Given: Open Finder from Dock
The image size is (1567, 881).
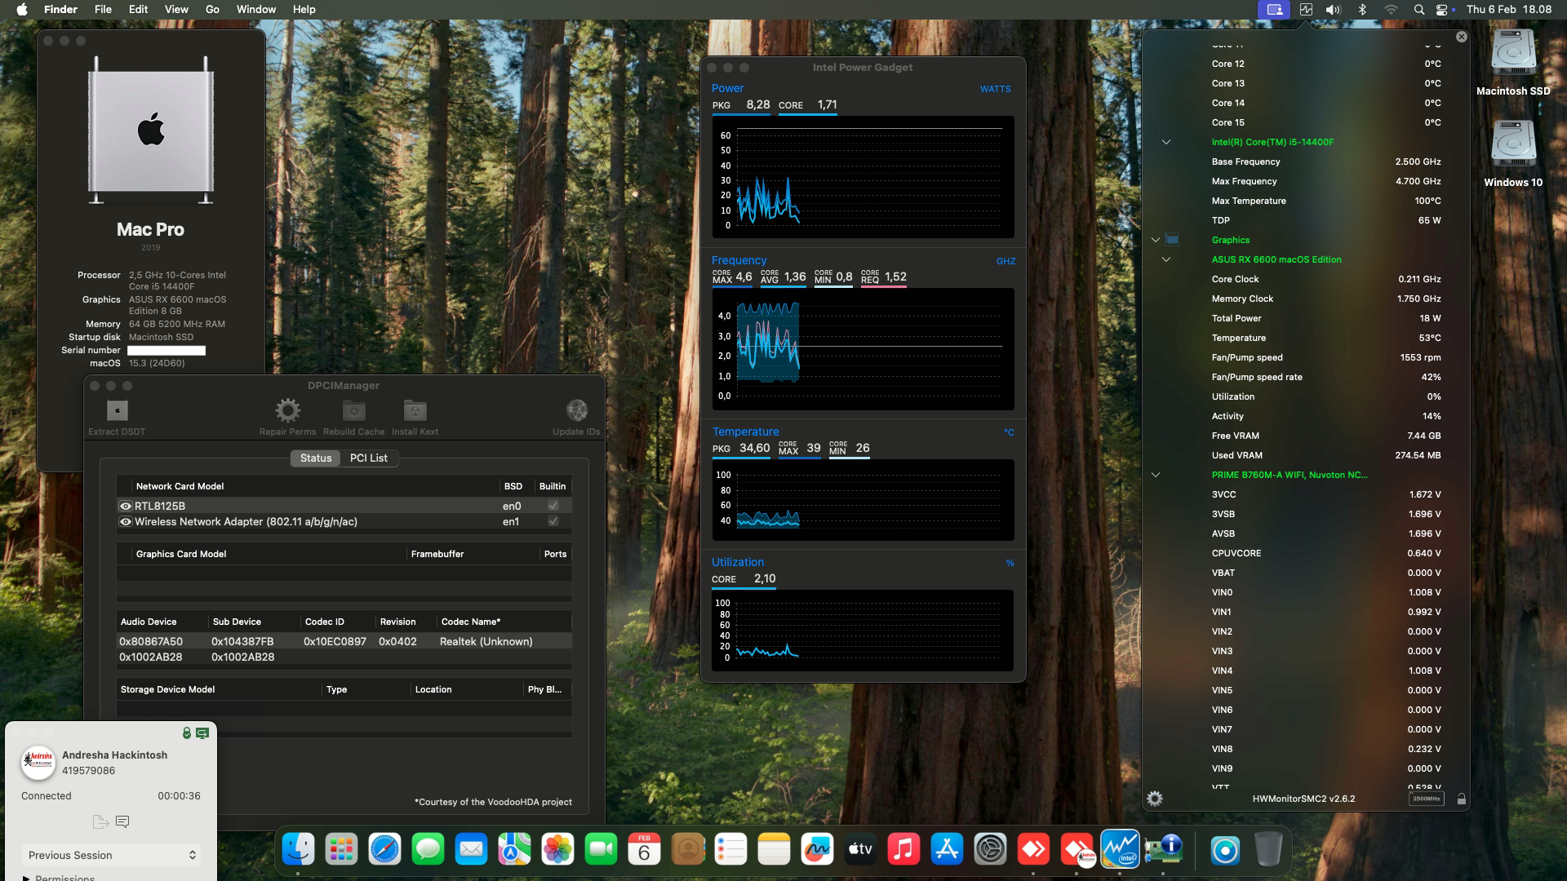Looking at the screenshot, I should click(298, 850).
